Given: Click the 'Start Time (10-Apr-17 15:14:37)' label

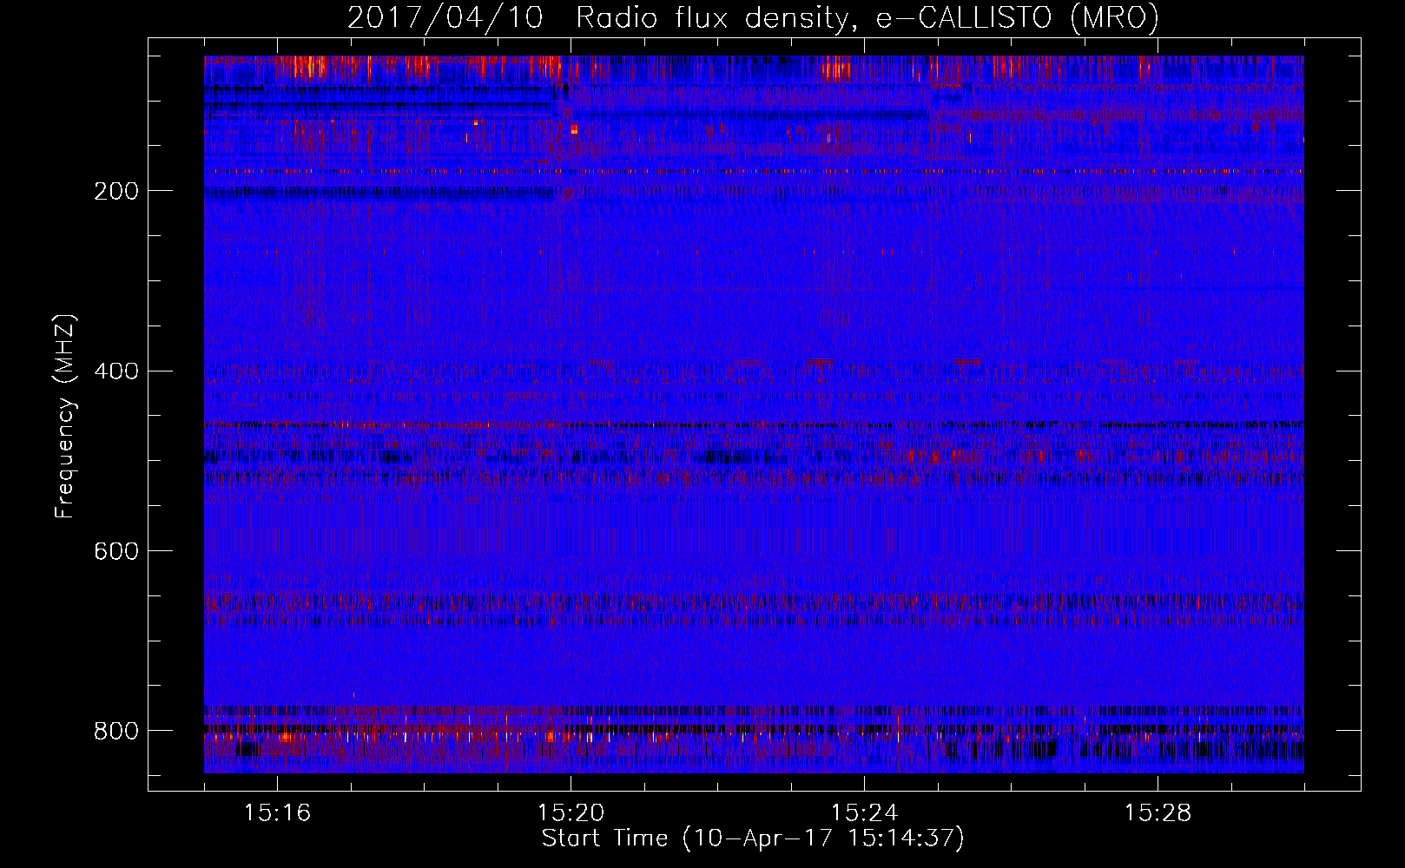Looking at the screenshot, I should [753, 838].
